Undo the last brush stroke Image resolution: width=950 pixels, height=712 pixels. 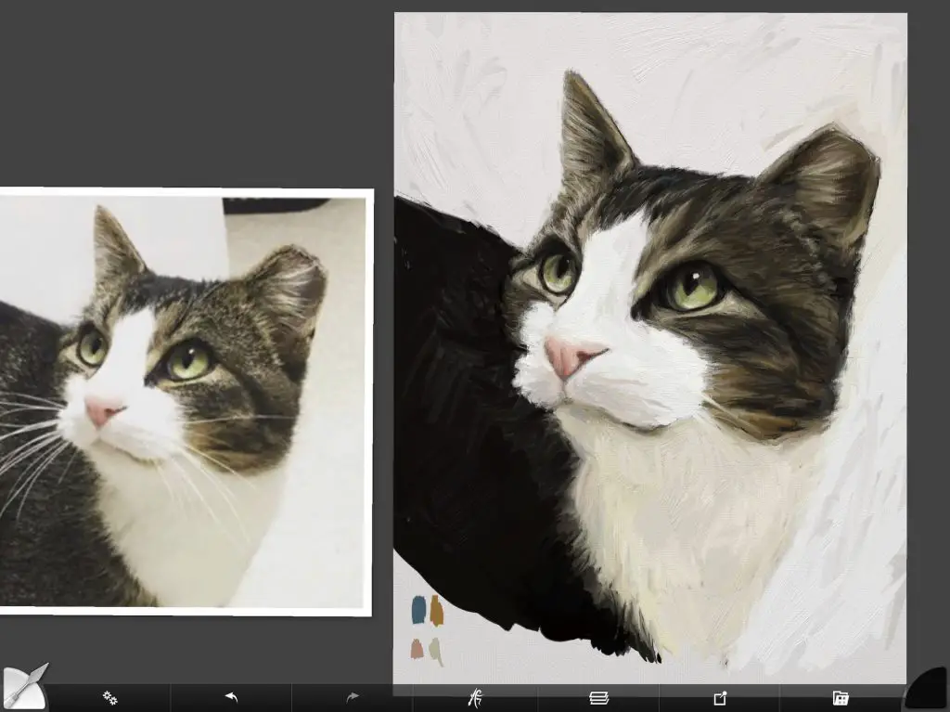231,697
